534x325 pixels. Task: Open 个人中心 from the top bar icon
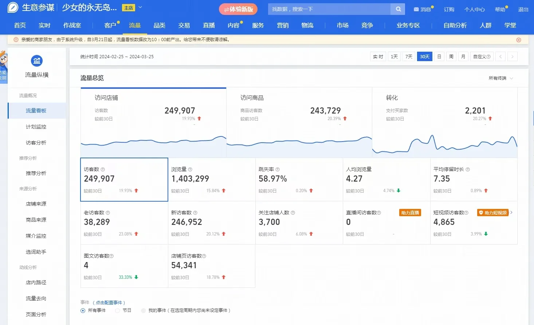point(475,9)
